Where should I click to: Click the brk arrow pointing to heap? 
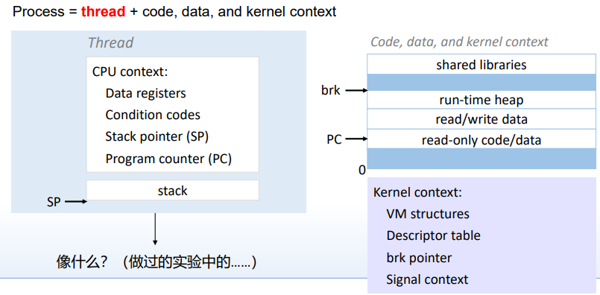click(356, 91)
